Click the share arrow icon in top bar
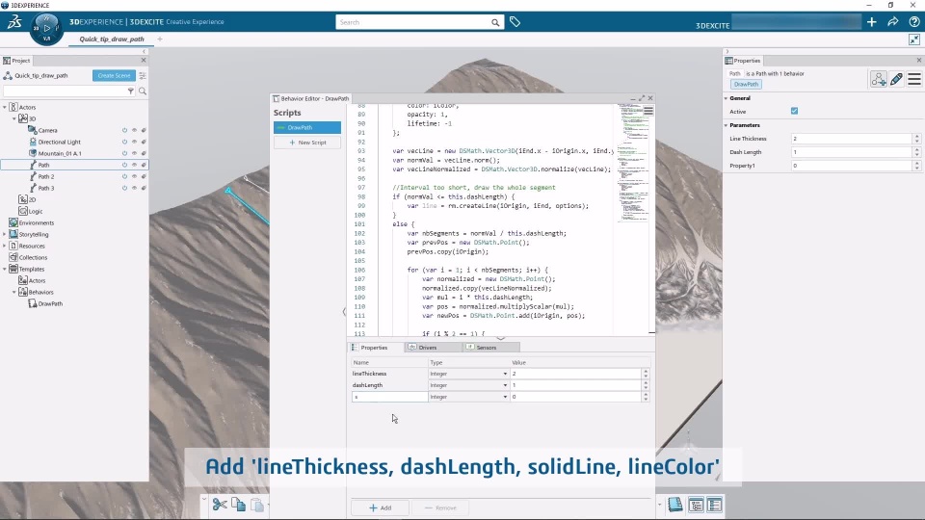The image size is (925, 520). 893,22
